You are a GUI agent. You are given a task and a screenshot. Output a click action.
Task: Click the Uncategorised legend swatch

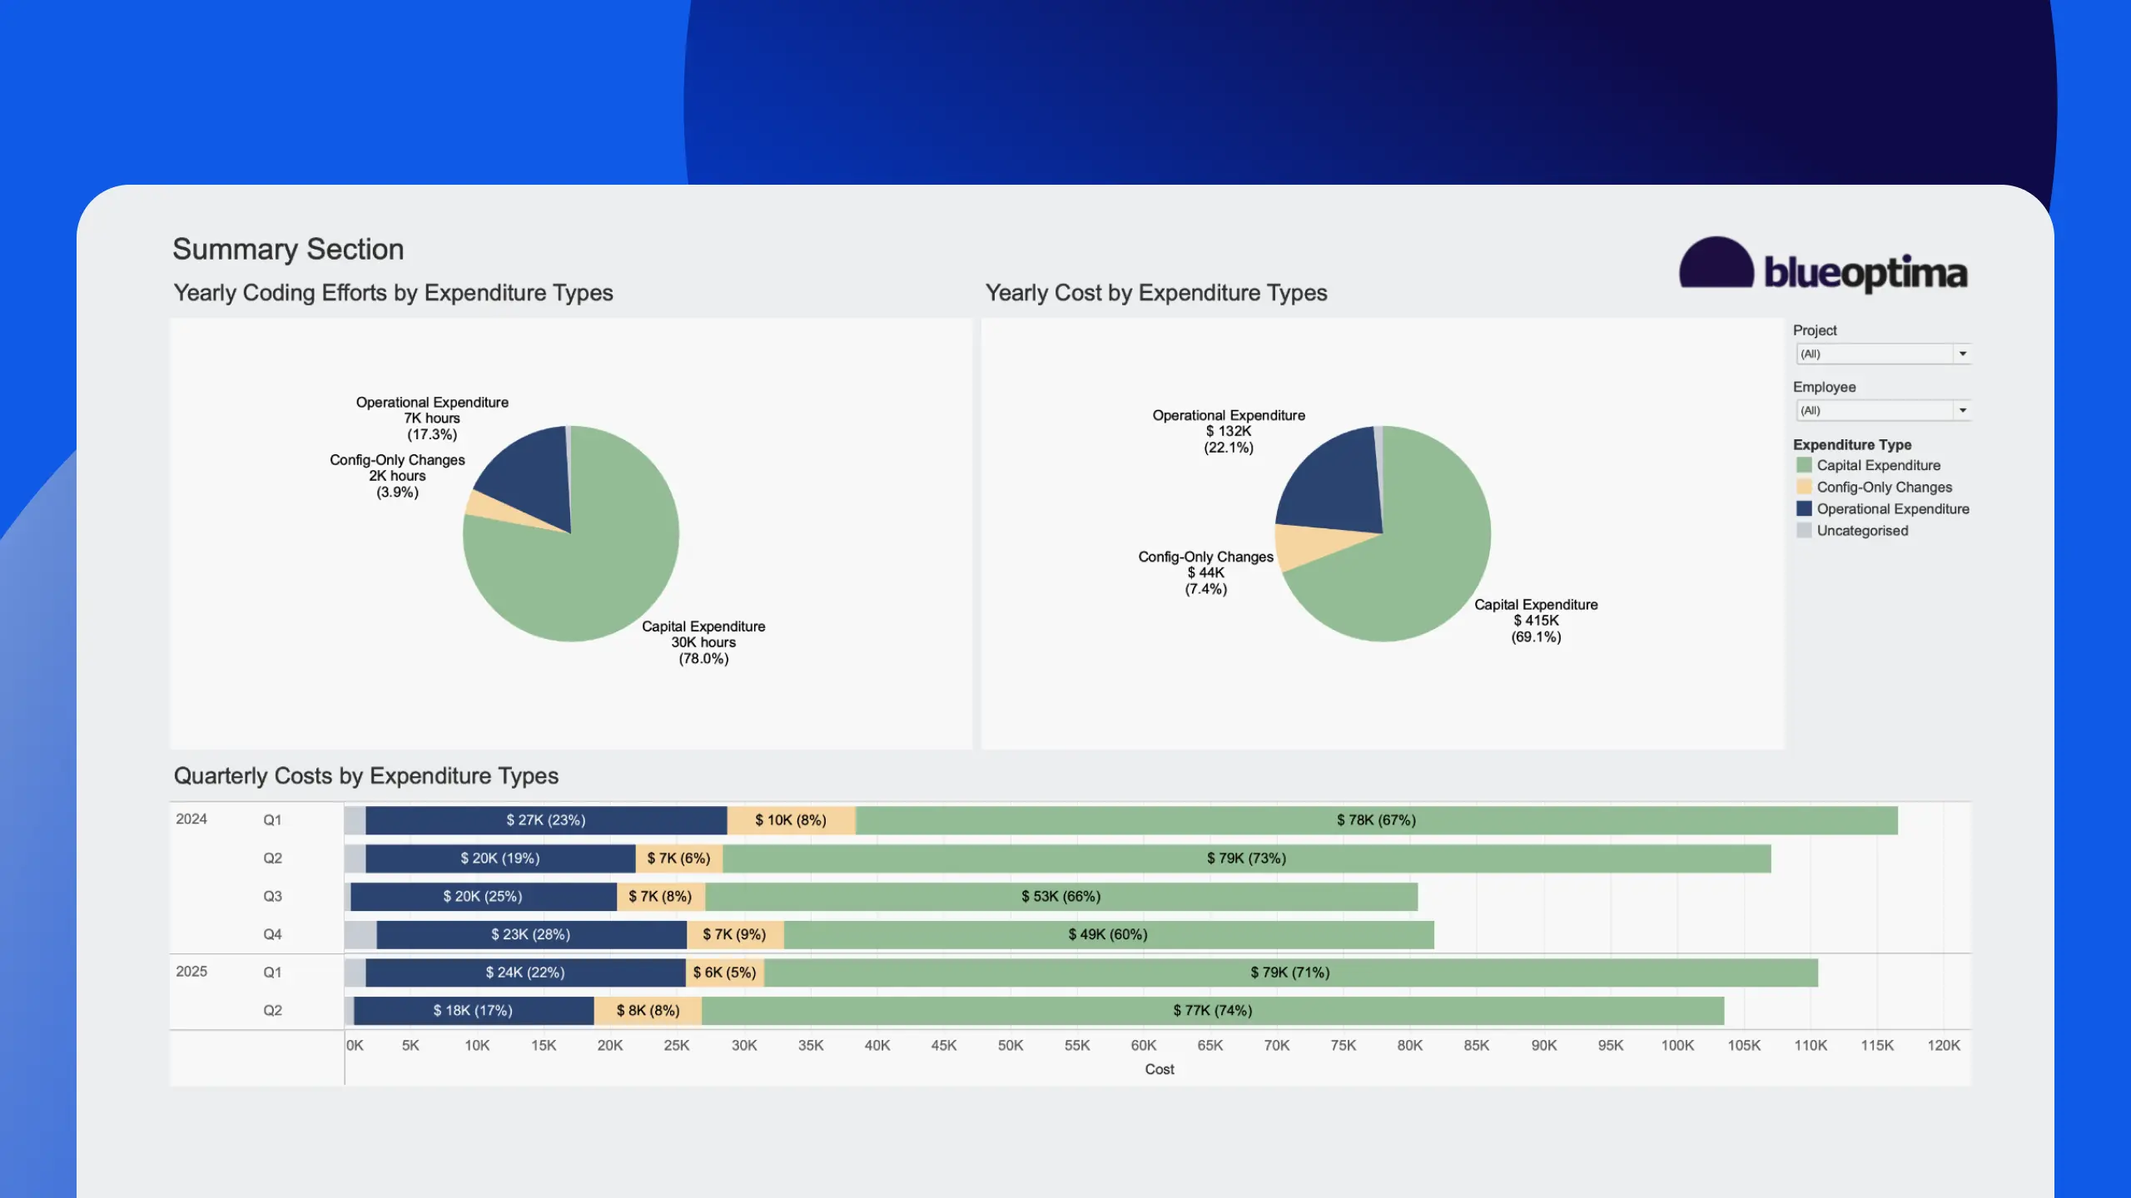coord(1804,530)
